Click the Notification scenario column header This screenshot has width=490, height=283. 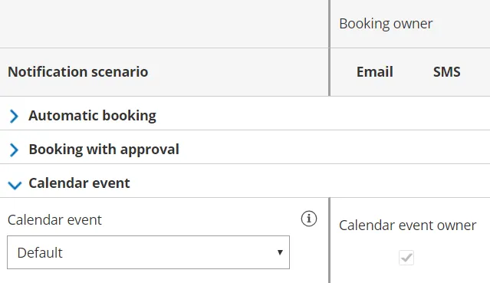pyautogui.click(x=77, y=71)
